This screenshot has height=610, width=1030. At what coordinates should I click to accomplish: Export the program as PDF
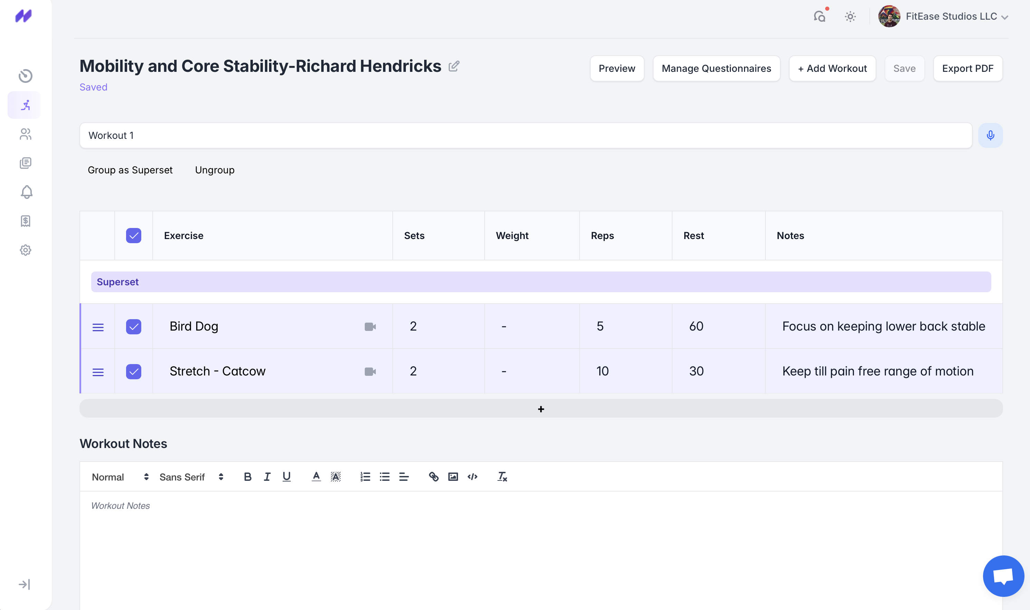click(967, 68)
